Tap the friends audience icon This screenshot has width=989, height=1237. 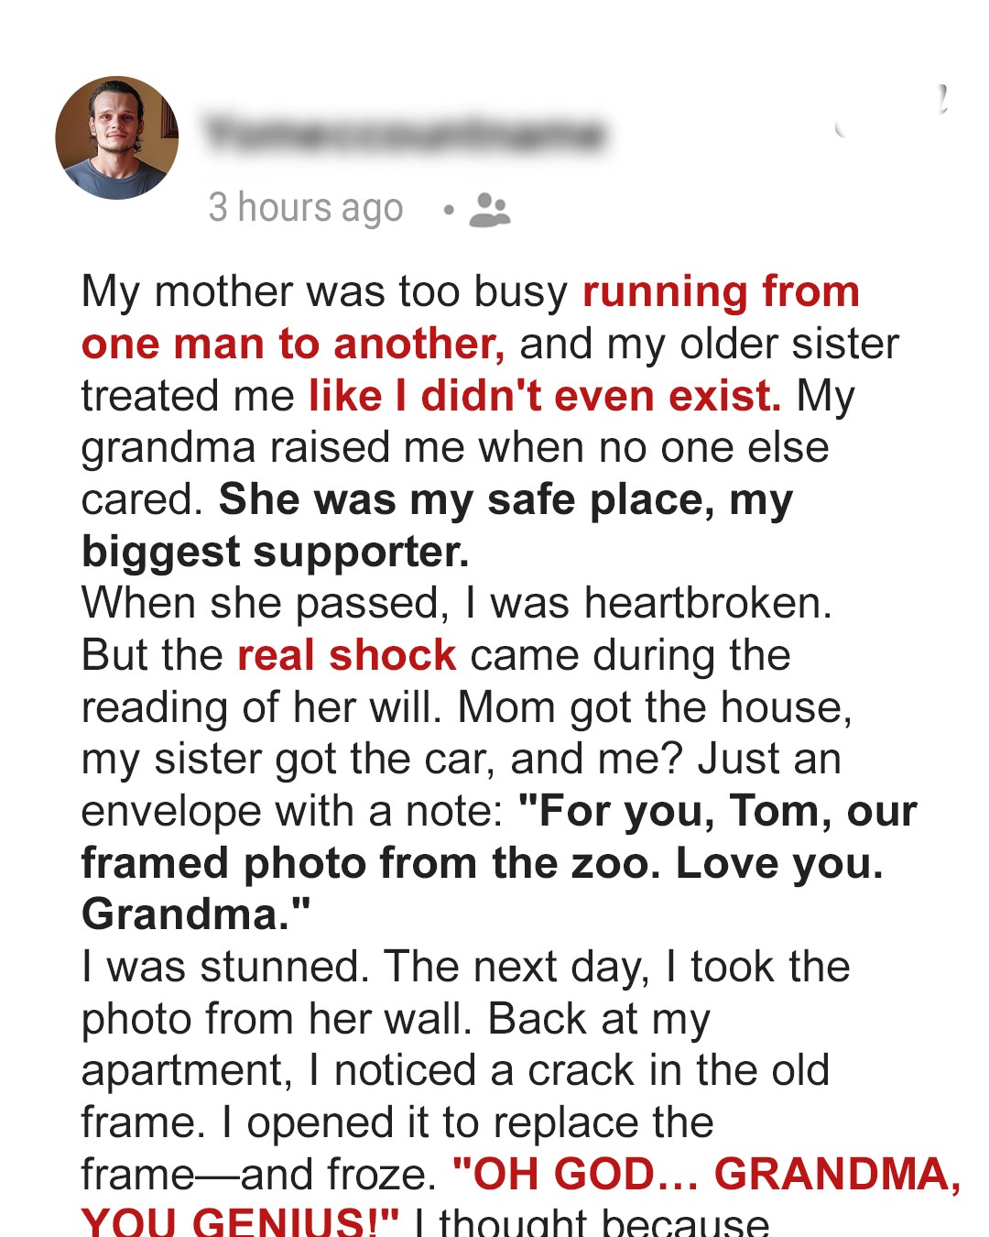click(489, 210)
